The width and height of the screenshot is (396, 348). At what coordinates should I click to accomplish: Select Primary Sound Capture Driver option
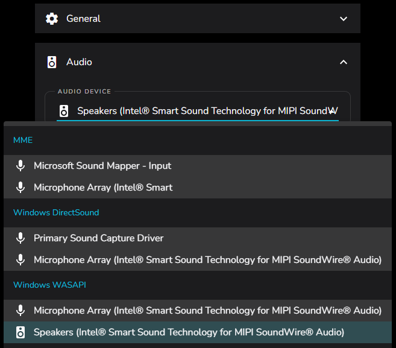198,238
